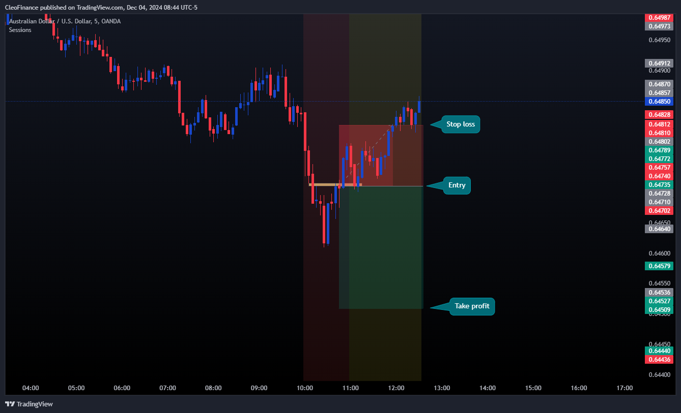681x413 pixels.
Task: Click the green price label 0.64509
Action: pos(659,310)
